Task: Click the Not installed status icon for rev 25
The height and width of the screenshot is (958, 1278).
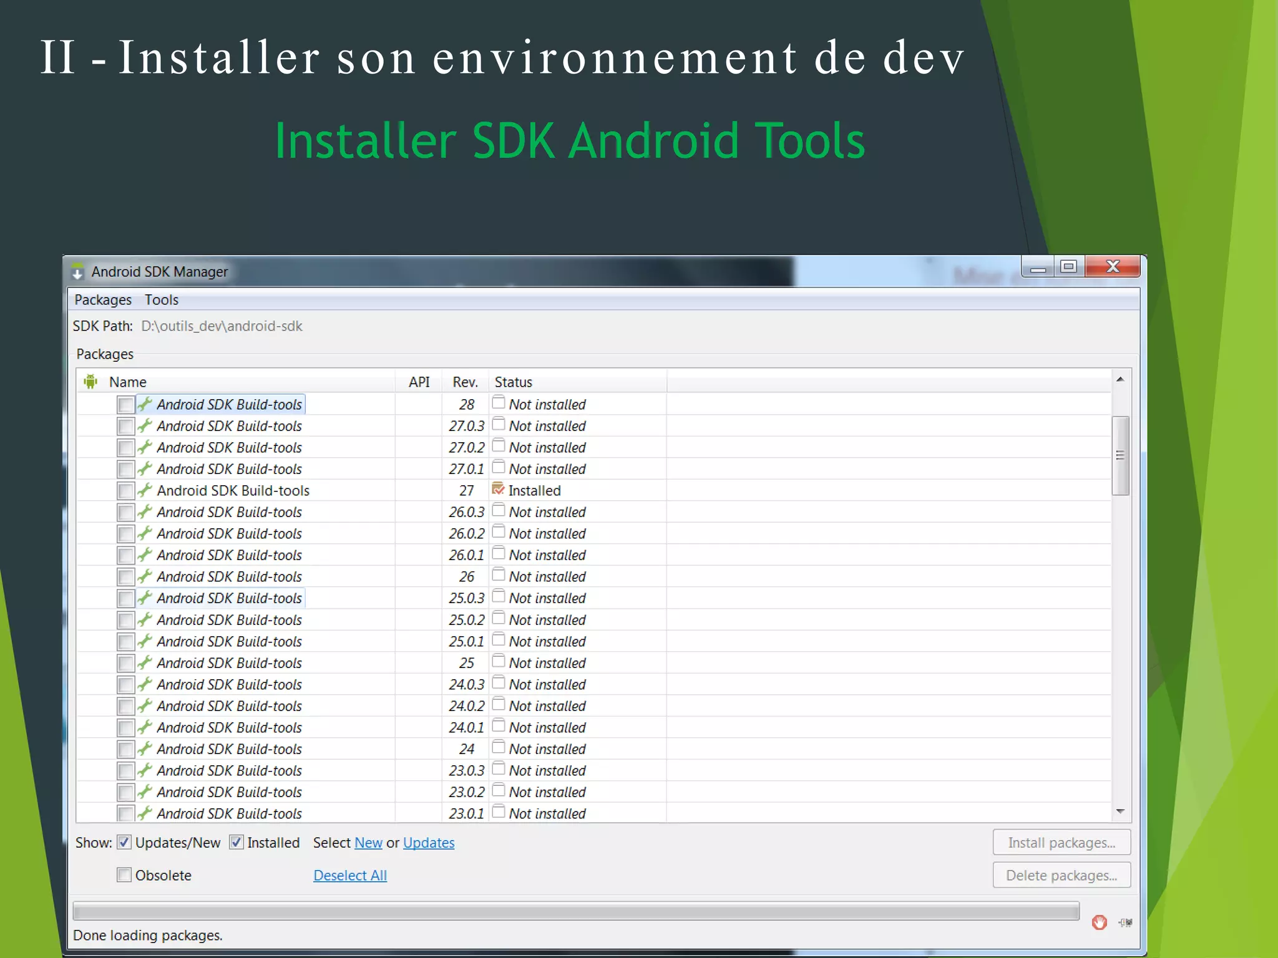Action: click(498, 660)
